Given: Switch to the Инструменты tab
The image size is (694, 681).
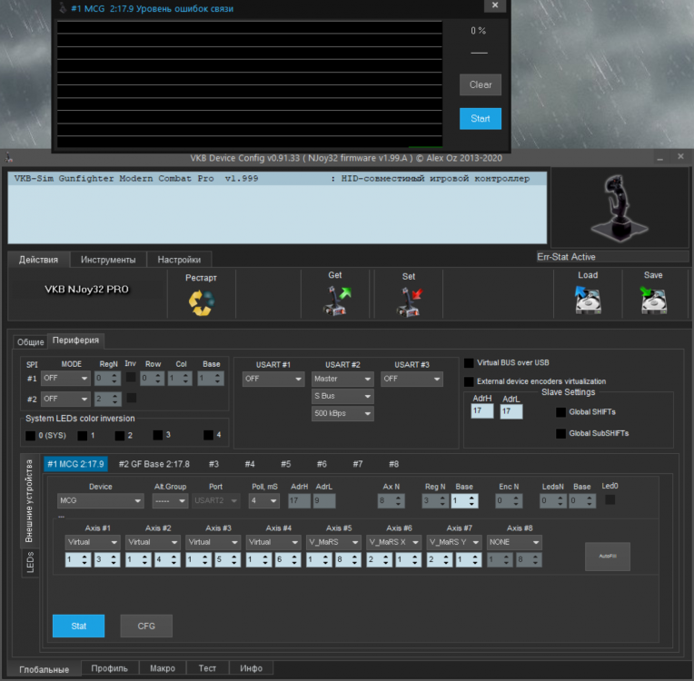Looking at the screenshot, I should click(108, 260).
